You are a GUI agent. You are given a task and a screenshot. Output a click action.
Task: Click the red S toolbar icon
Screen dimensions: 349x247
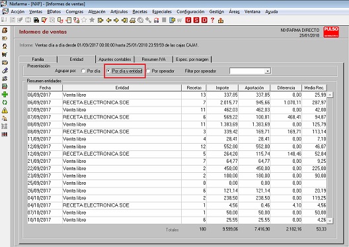196,21
